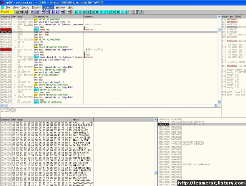The height and width of the screenshot is (186, 246).
Task: Open Source window with S button
Action: [x=126, y=12]
